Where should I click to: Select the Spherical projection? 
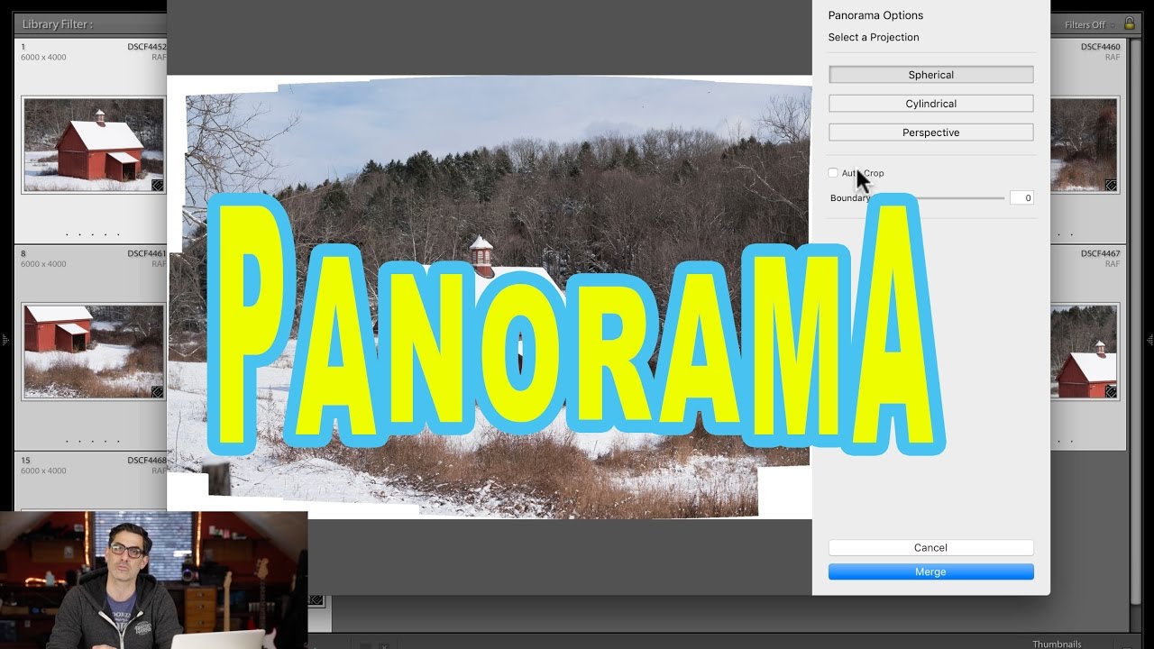(930, 75)
